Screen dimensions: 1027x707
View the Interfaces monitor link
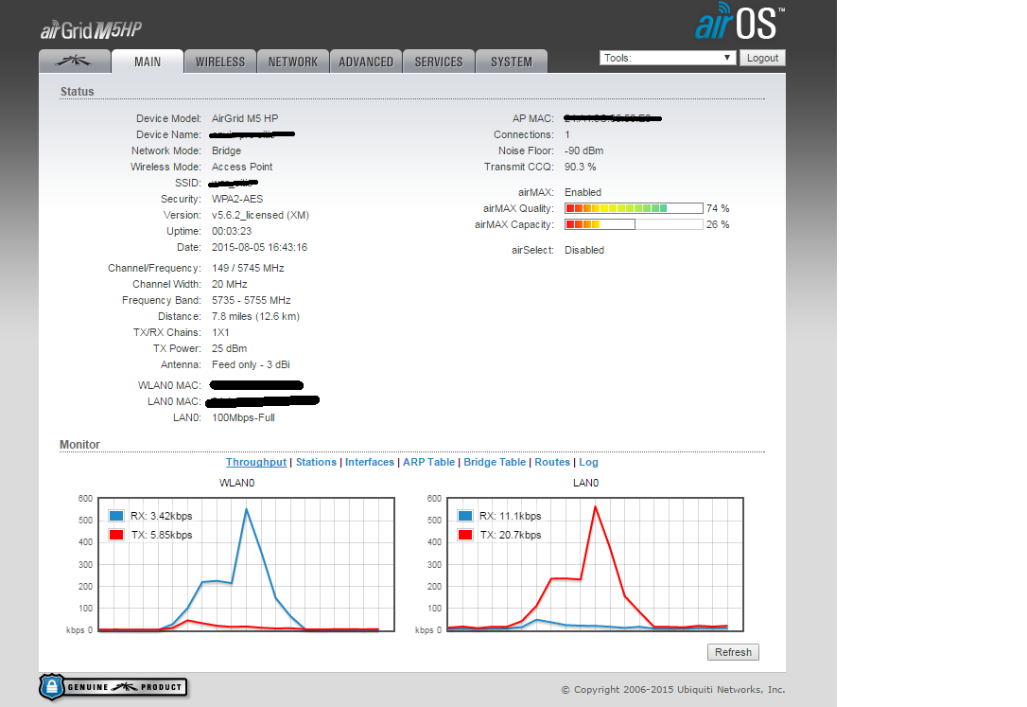click(370, 462)
